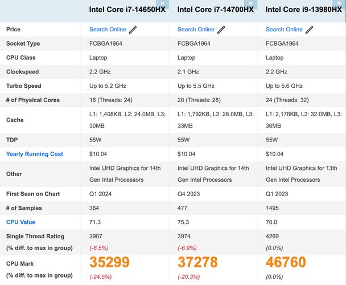346x285 pixels.
Task: Click the price edit pencil for i9-13980HX
Action: click(x=310, y=30)
